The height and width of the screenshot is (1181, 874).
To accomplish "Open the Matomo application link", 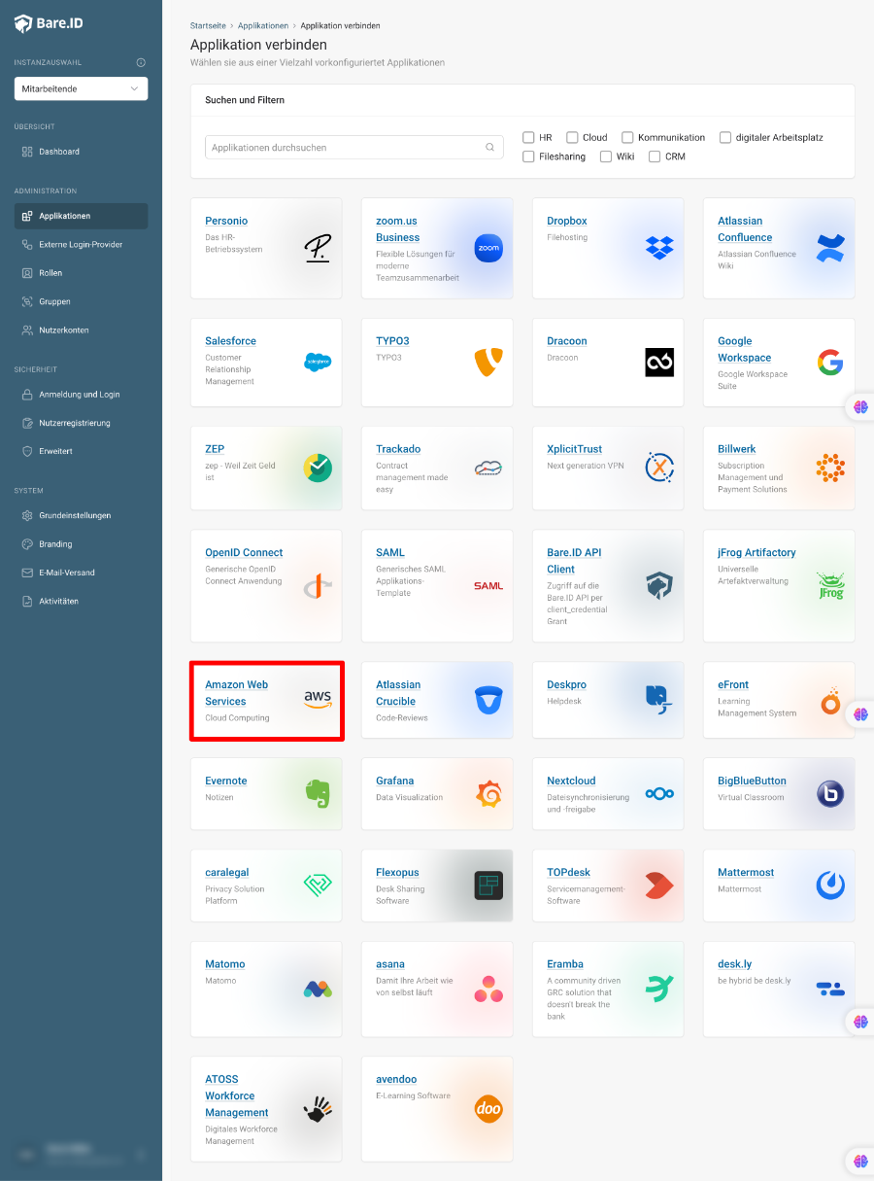I will point(225,963).
